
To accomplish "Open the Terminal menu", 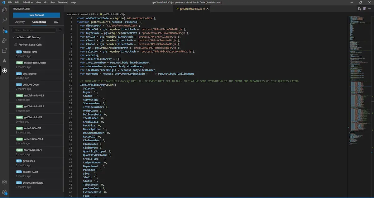I will [63, 2].
